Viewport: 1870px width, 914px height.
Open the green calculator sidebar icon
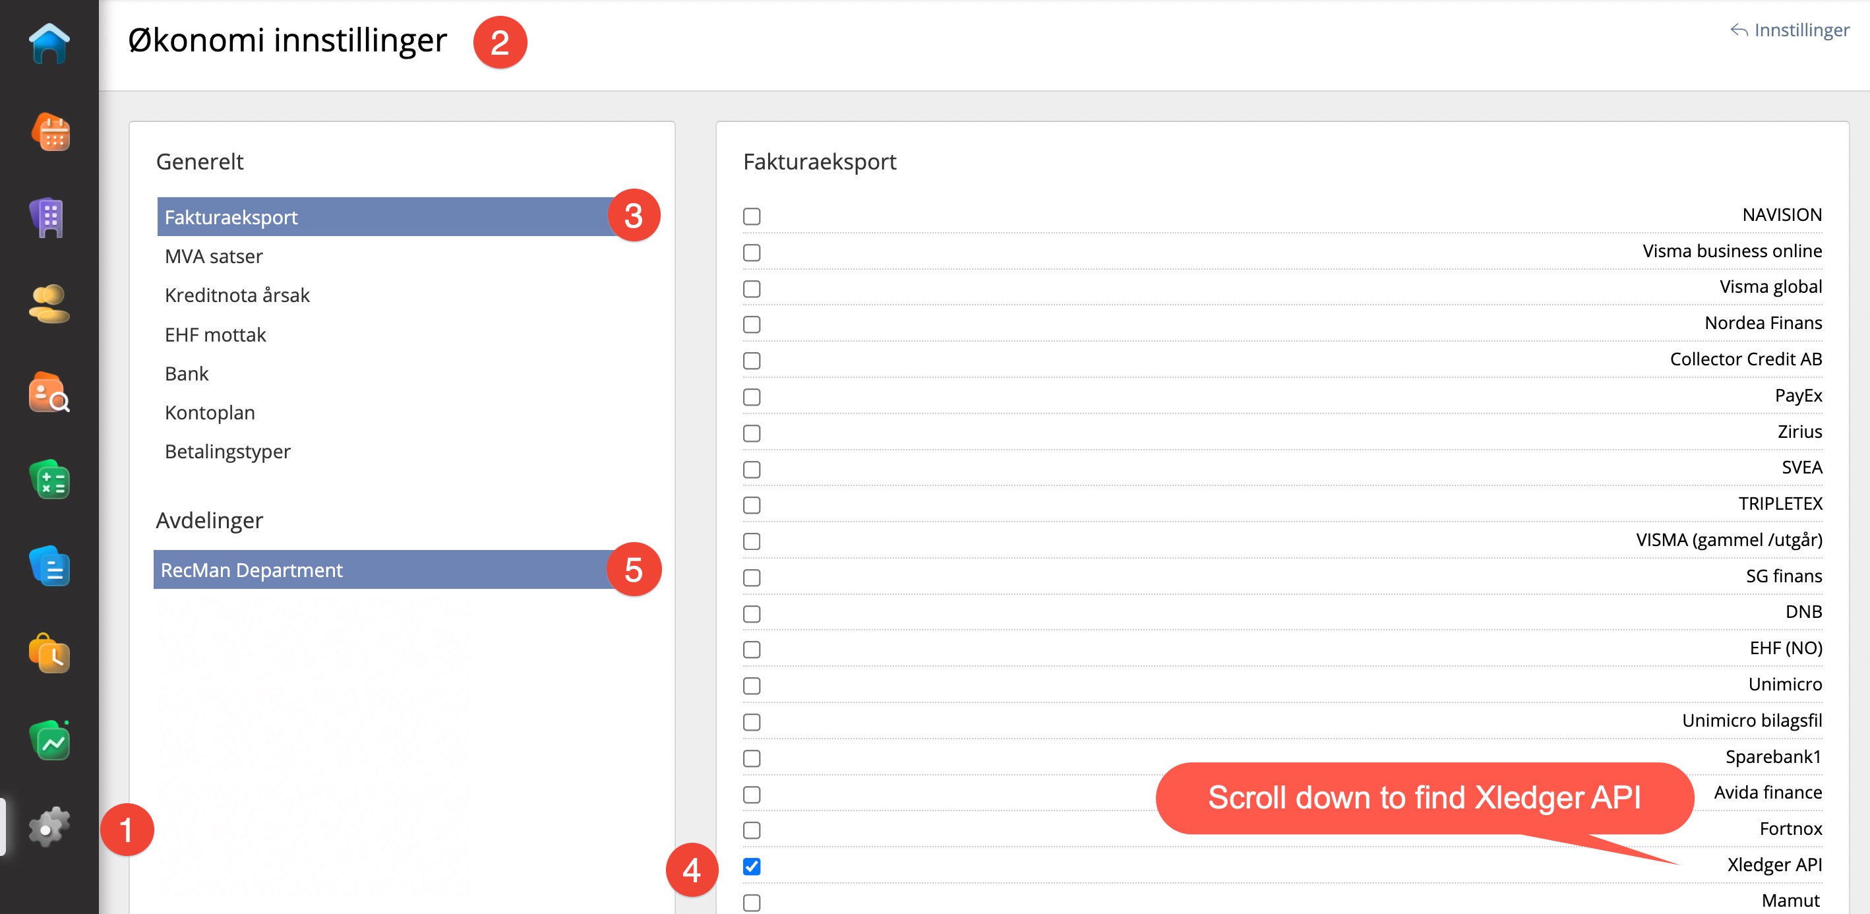[x=49, y=480]
